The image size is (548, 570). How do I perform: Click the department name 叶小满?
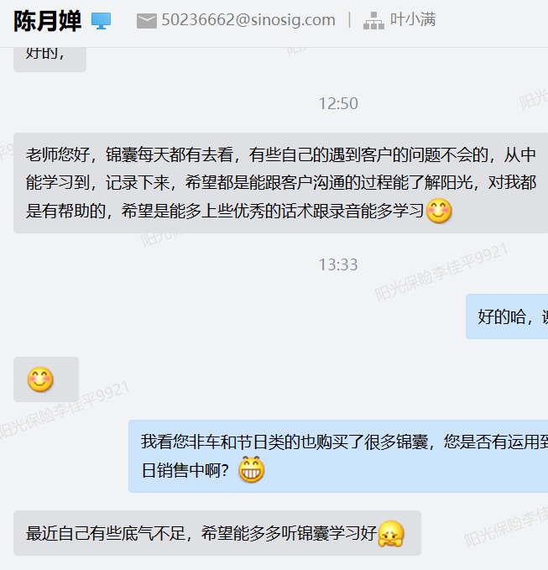tap(413, 19)
